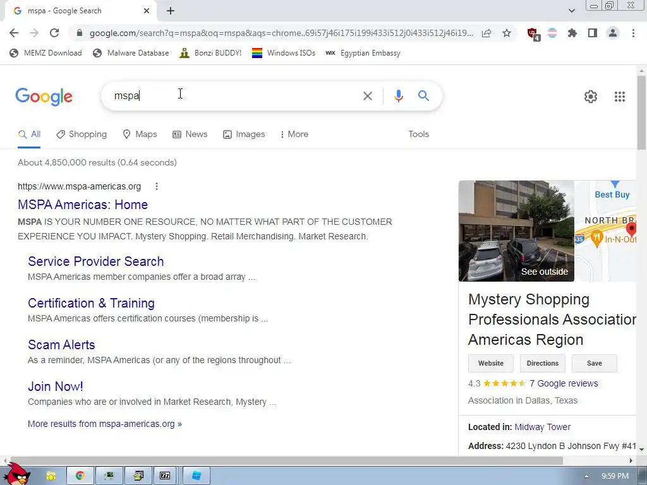Open Chrome from the taskbar

point(80,476)
